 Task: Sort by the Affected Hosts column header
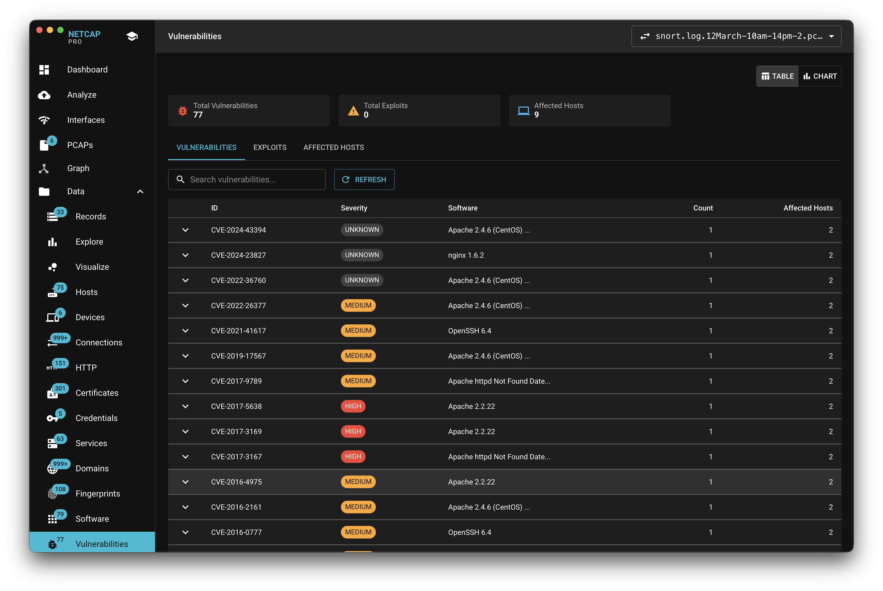click(x=808, y=208)
